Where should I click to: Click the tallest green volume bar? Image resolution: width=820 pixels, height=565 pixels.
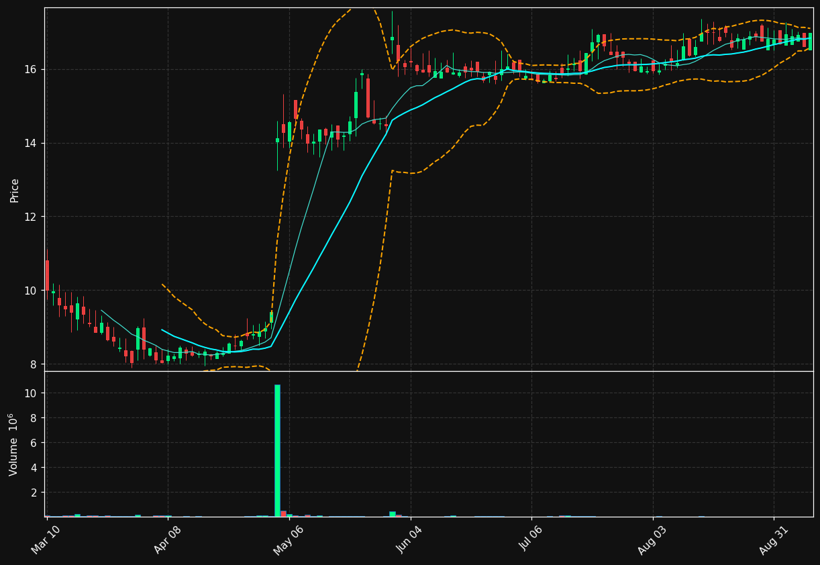[x=277, y=450]
